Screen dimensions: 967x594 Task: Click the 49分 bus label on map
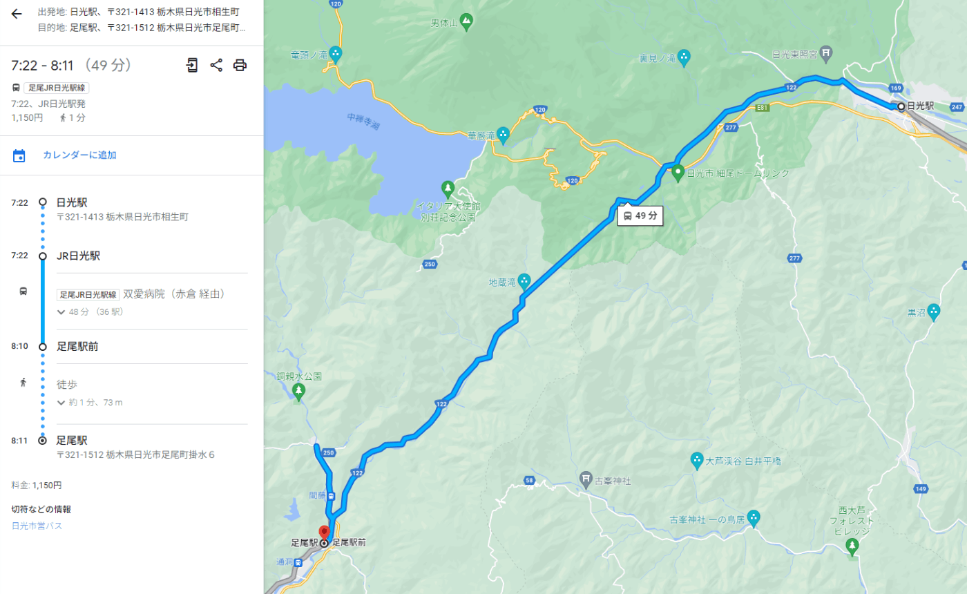click(x=640, y=215)
